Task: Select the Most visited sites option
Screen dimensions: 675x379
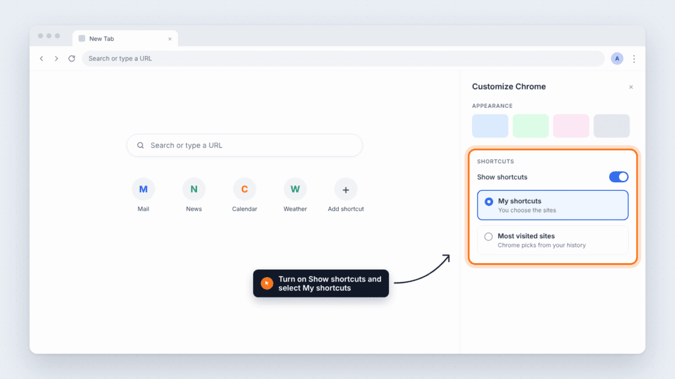Action: [x=553, y=240]
